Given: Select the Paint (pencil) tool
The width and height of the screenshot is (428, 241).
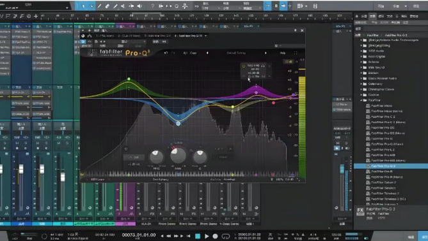Looking at the screenshot, I should tap(115, 6).
